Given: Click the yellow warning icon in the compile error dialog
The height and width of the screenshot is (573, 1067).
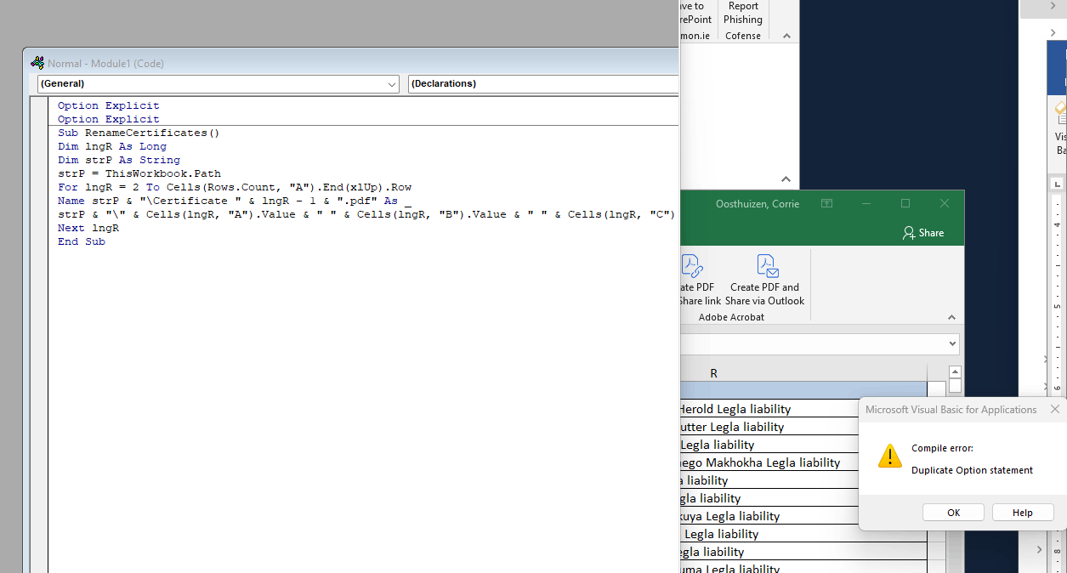Looking at the screenshot, I should pyautogui.click(x=889, y=456).
